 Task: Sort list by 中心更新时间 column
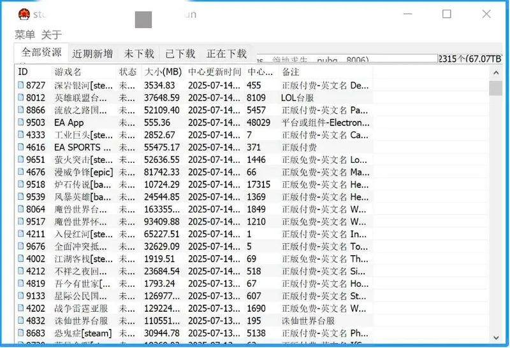tap(214, 72)
